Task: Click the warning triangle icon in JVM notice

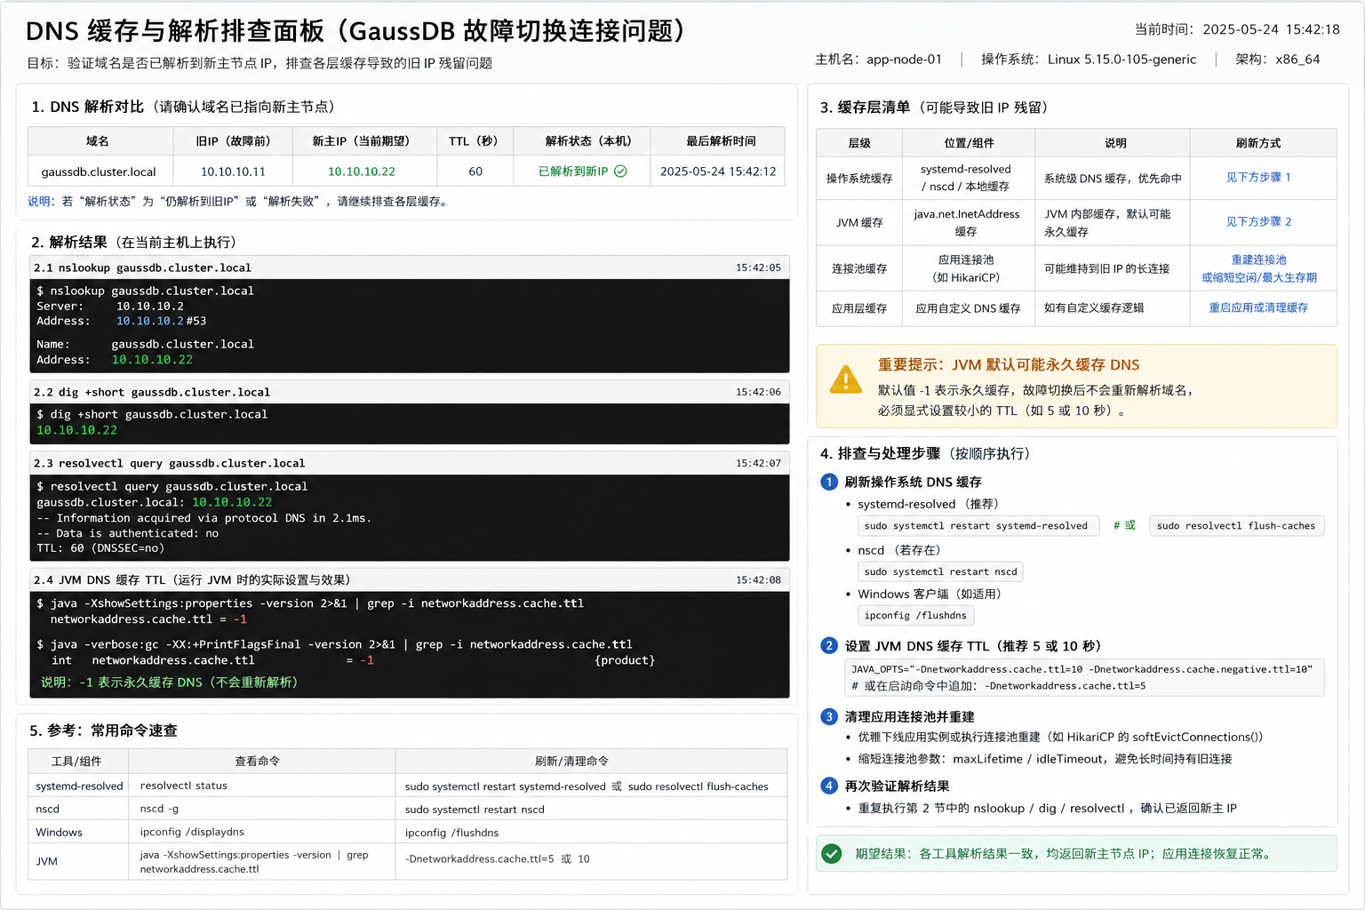Action: (845, 380)
